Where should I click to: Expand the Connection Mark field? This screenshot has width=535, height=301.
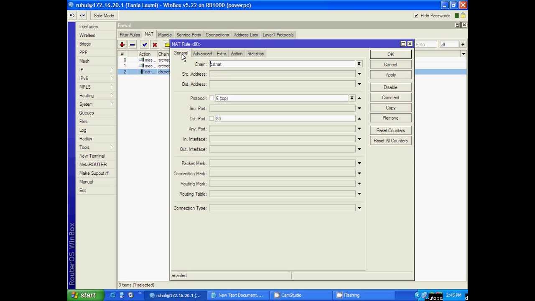coord(359,173)
